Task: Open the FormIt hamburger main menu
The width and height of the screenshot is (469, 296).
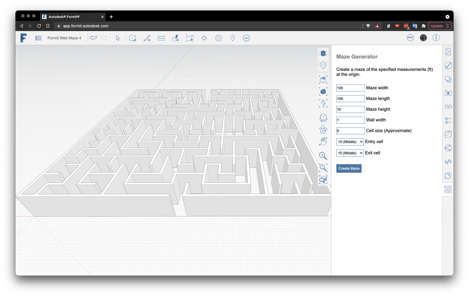Action: (x=38, y=38)
